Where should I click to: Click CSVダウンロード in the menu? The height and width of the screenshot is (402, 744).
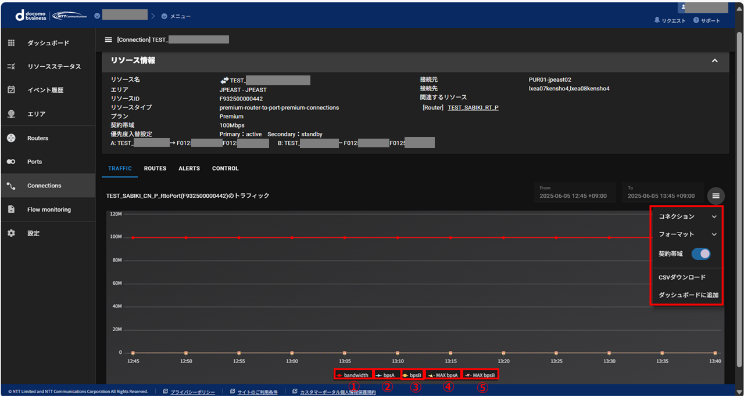(x=682, y=277)
